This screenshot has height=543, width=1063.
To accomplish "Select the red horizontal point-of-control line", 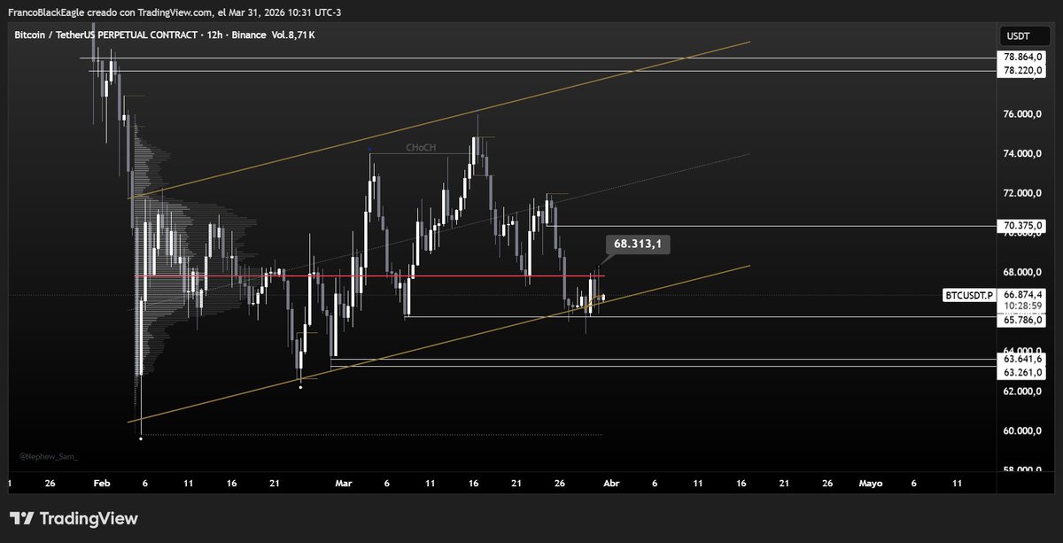I will click(369, 276).
